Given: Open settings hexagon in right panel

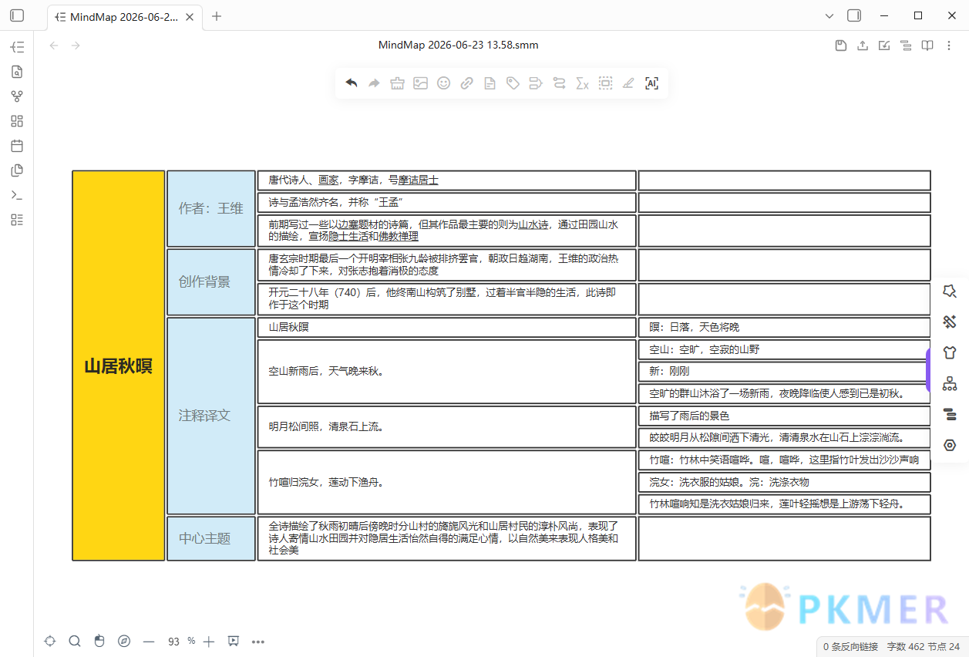Looking at the screenshot, I should pos(950,446).
